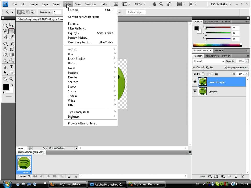Open the Fill slider arrow
The width and height of the screenshot is (251, 188).
[247, 74]
